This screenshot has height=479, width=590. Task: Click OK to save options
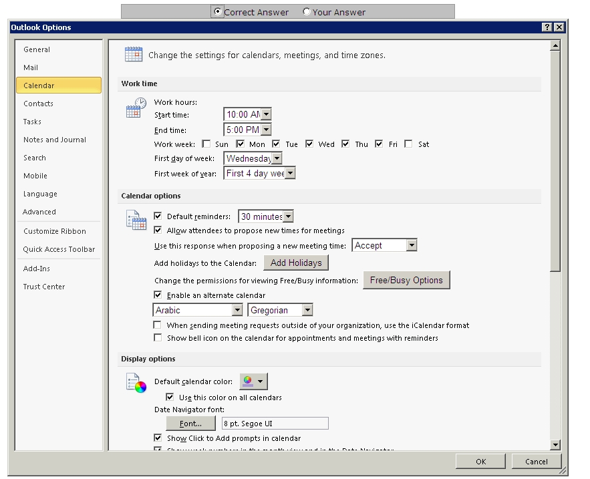[x=480, y=462]
